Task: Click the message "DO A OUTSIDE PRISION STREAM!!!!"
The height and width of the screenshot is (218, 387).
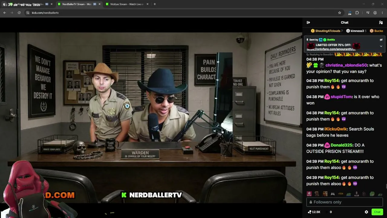Action: pos(335,148)
